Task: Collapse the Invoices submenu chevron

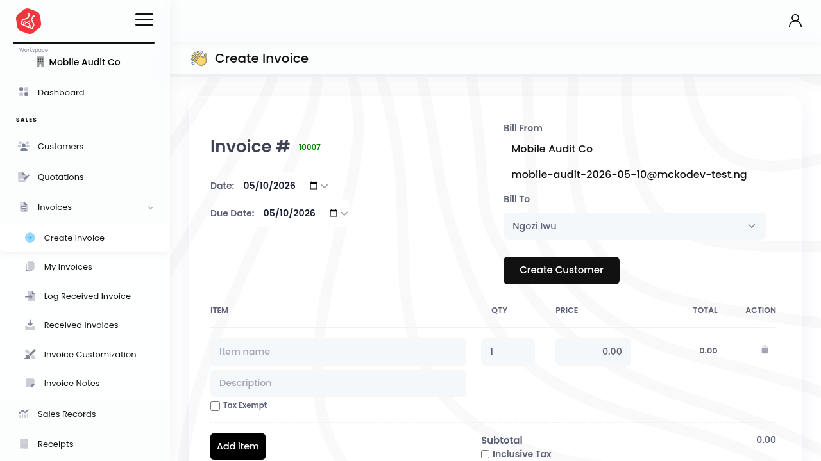Action: [151, 207]
